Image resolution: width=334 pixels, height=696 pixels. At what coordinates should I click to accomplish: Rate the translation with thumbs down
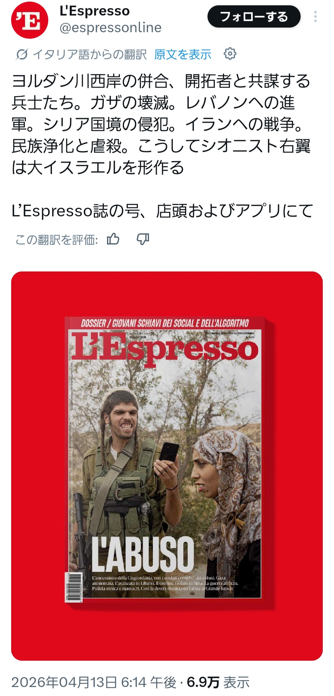[143, 239]
